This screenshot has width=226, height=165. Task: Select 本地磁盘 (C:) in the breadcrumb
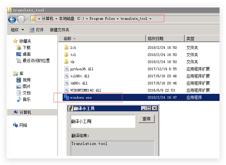(71, 19)
